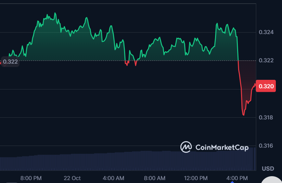Select the 4:00 AM time label
Screen dimensions: 282x183
pos(113,178)
